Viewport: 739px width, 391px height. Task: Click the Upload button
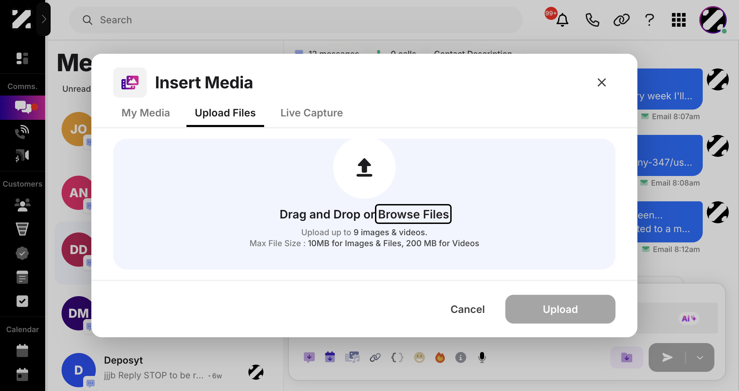560,309
